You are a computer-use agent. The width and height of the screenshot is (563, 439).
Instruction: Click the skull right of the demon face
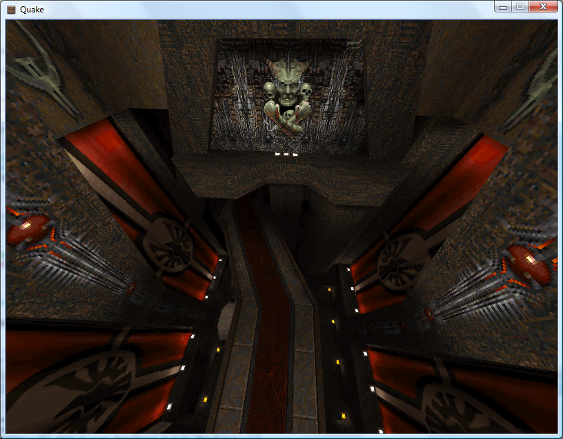tap(306, 90)
